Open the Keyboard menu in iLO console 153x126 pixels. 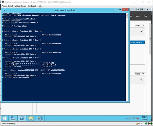[x=32, y=6]
